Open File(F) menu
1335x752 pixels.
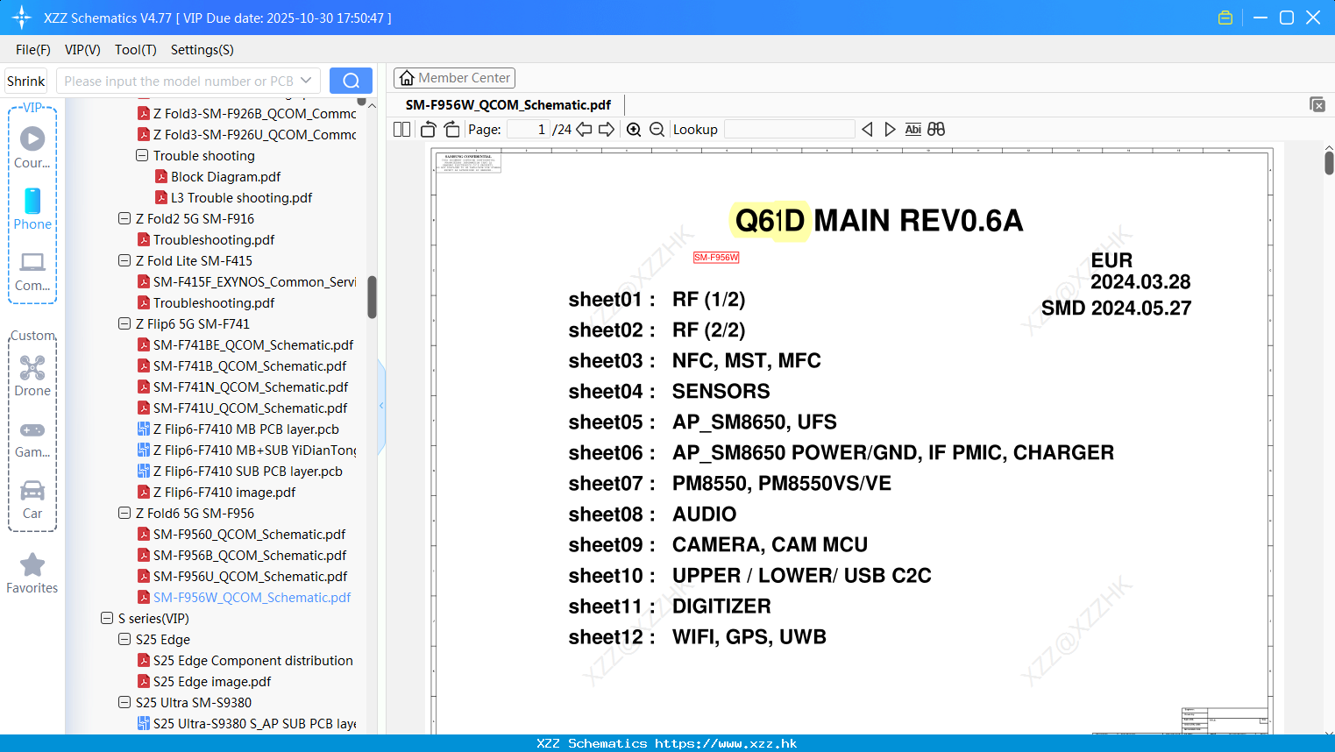(x=33, y=50)
